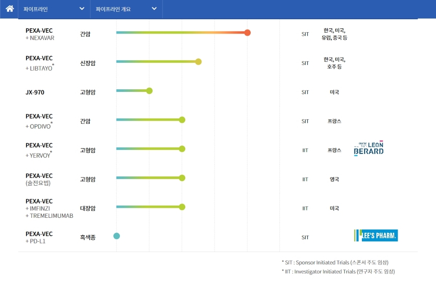
Task: Click the teal dot in 흑색종 row
Action: [116, 236]
